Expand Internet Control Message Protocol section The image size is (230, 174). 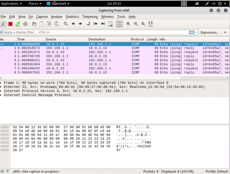tap(2, 95)
